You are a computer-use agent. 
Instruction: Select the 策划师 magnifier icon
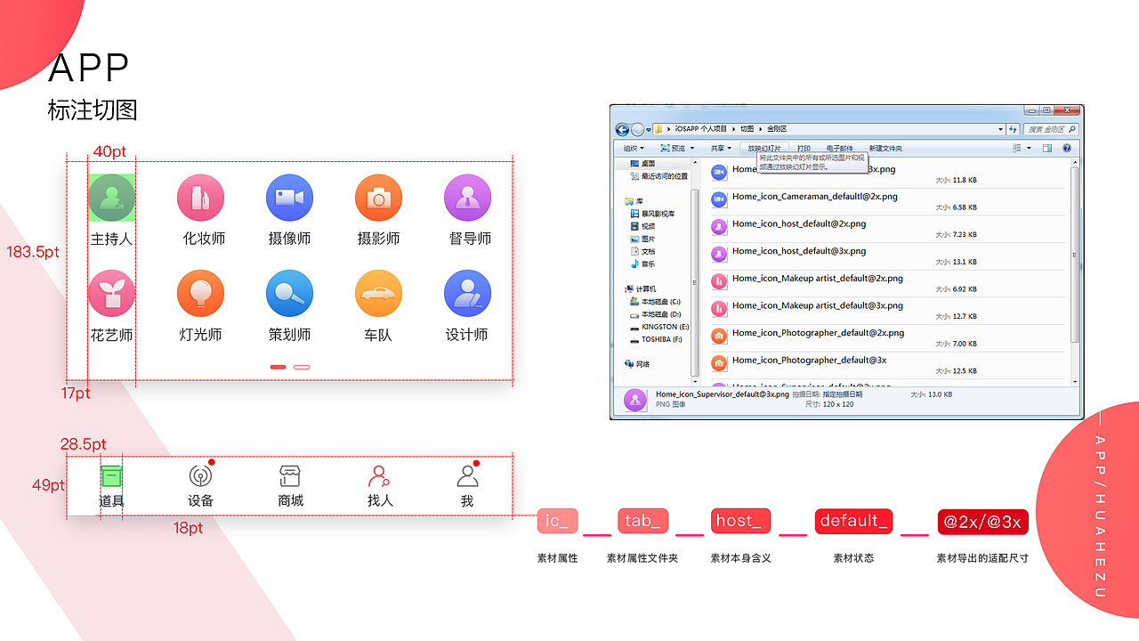(289, 293)
